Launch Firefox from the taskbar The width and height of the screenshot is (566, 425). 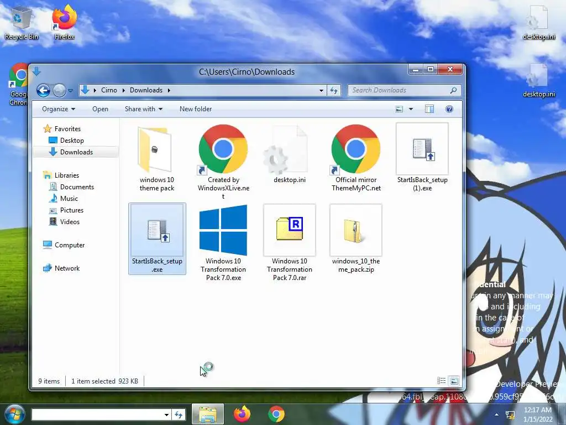pos(242,414)
